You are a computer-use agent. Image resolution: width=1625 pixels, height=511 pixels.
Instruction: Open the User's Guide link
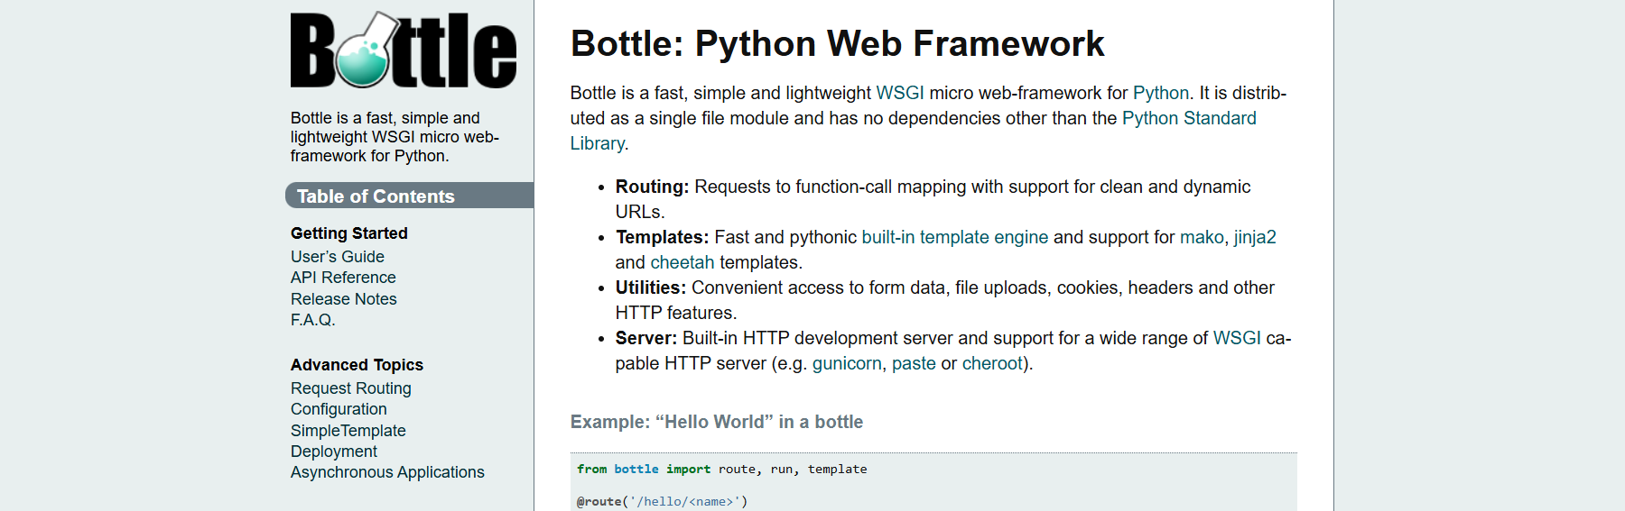(x=337, y=257)
